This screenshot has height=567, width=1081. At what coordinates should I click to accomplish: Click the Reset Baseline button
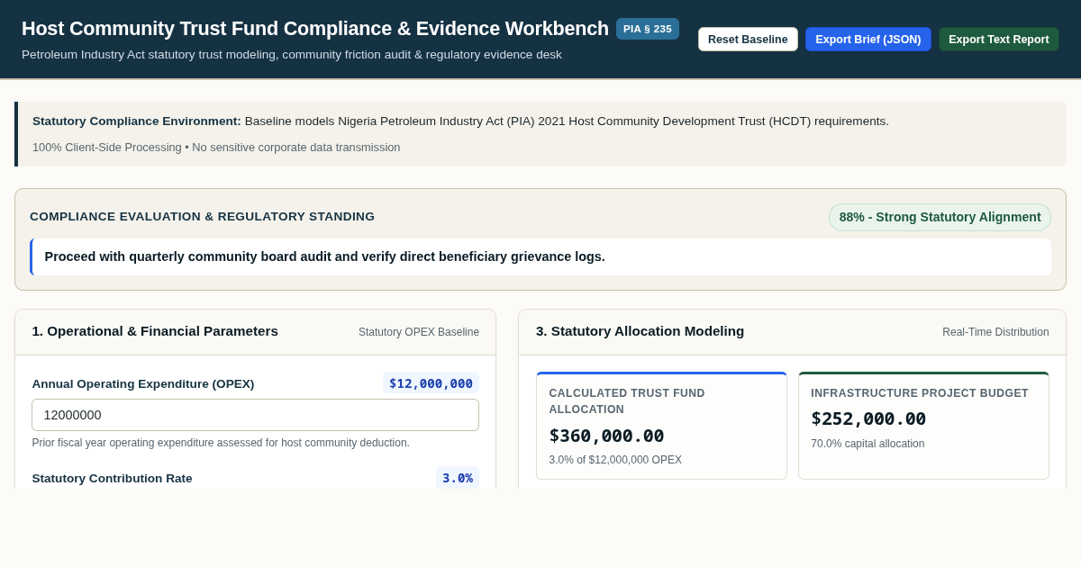748,40
